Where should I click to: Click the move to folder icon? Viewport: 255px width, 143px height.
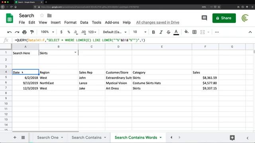49,15
